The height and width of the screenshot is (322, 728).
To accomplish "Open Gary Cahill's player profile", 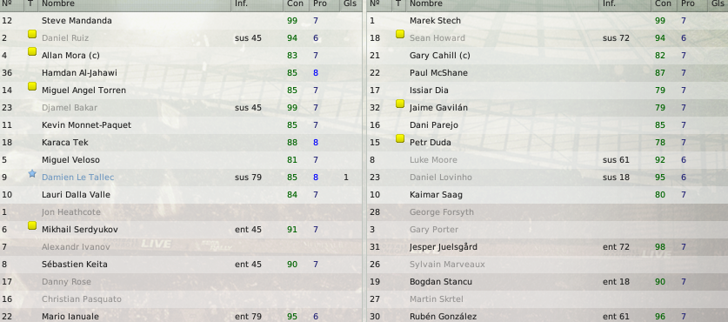I will (440, 56).
